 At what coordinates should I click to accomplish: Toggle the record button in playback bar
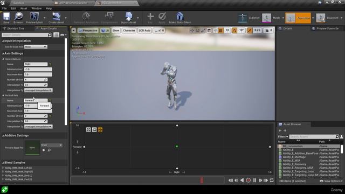pyautogui.click(x=248, y=180)
